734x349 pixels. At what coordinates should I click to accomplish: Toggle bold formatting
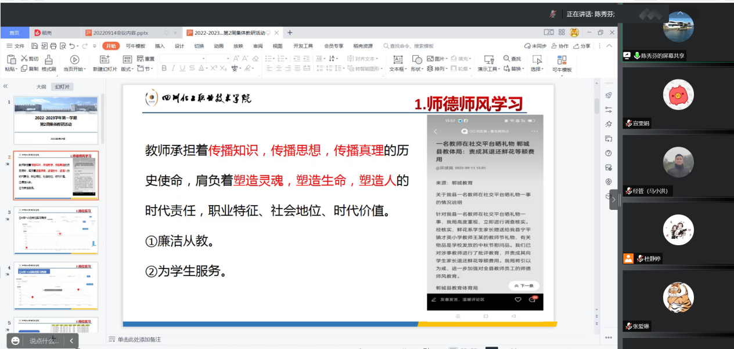coord(164,68)
